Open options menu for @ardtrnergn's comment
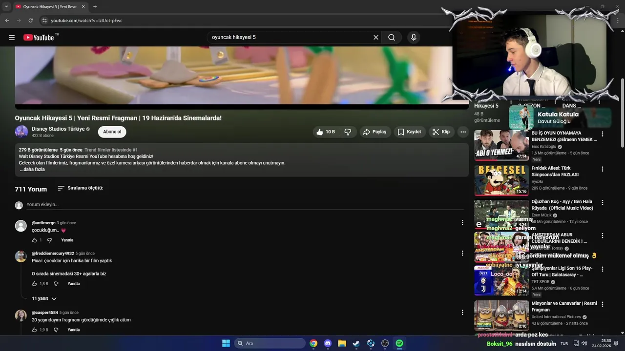 point(462,223)
